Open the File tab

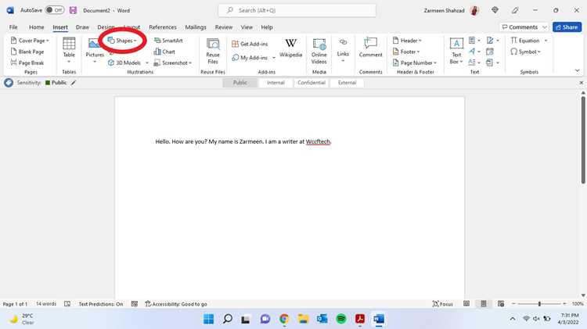pyautogui.click(x=13, y=27)
